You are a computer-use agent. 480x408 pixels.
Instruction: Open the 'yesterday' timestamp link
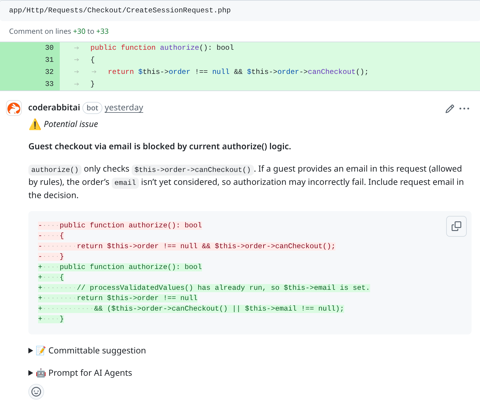[124, 108]
